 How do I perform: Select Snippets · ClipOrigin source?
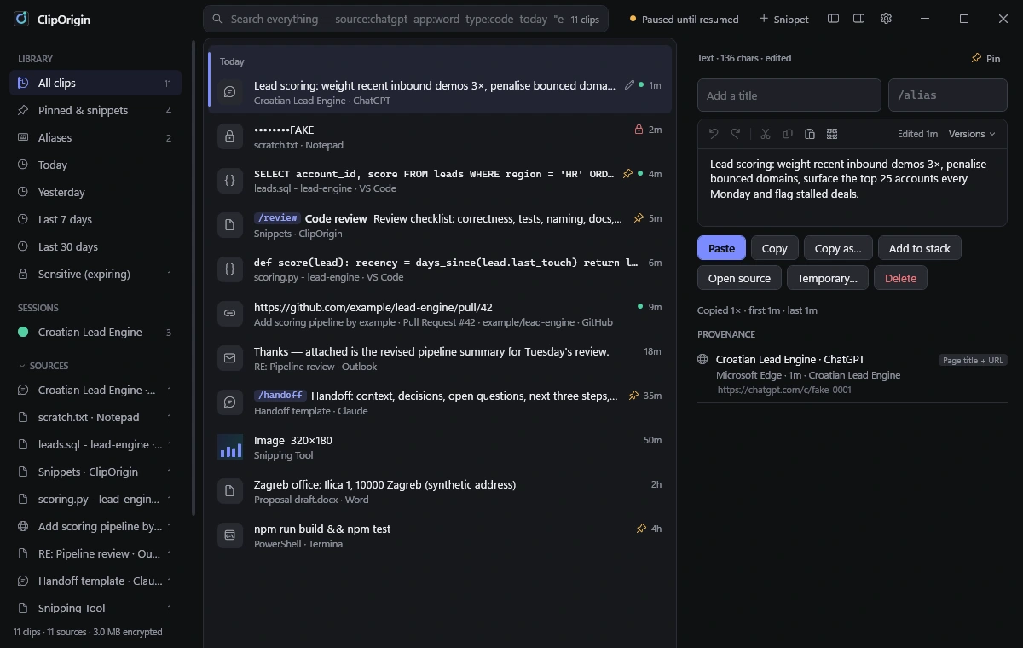coord(95,472)
